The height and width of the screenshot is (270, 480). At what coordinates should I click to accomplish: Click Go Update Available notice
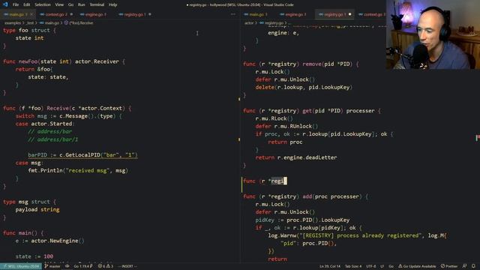[417, 266]
